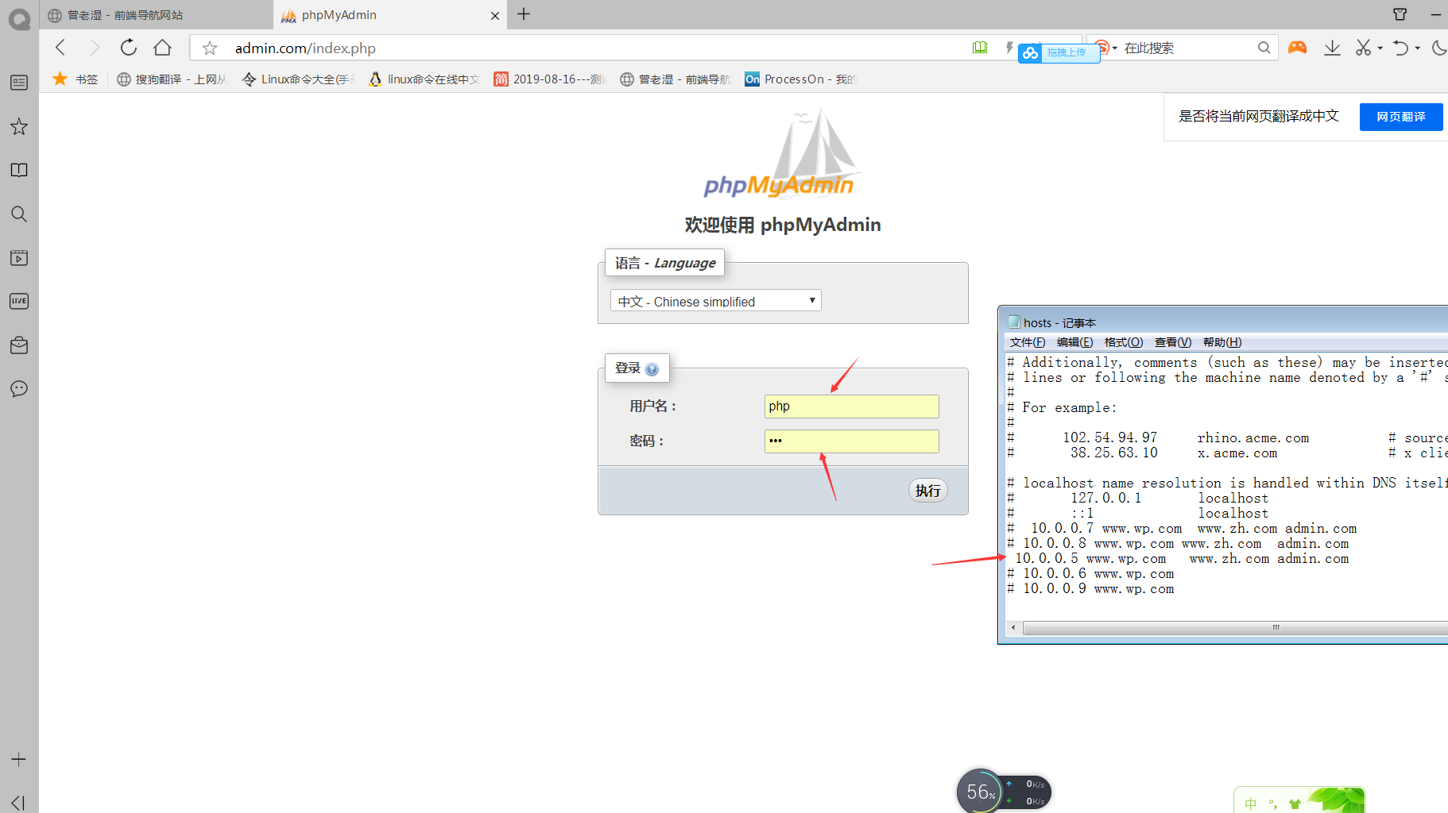Click the speed lightning icon in address bar
This screenshot has height=813, width=1448.
pos(1009,48)
